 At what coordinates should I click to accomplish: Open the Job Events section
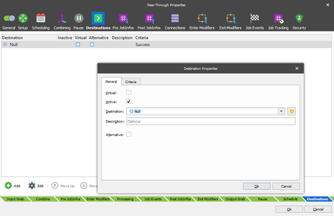[255, 22]
